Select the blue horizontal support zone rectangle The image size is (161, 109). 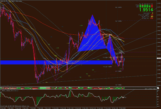[x=56, y=62]
